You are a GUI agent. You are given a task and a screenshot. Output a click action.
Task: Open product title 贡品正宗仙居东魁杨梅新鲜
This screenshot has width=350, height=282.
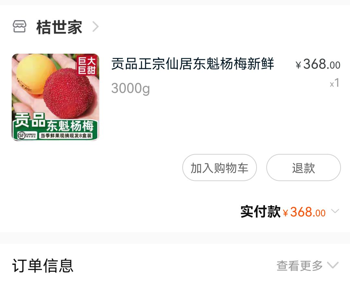(193, 64)
